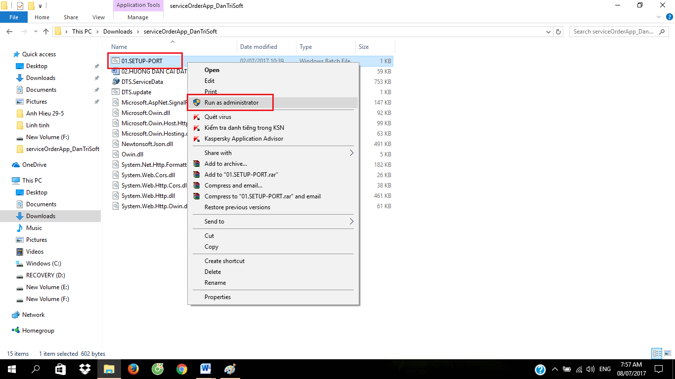The image size is (675, 379).
Task: Select Network in the navigation pane
Action: click(x=33, y=315)
